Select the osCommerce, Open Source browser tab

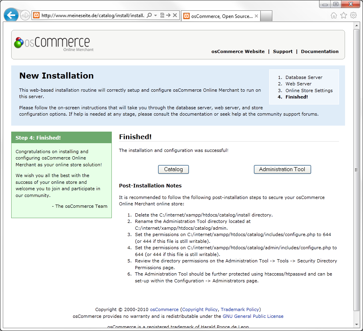pyautogui.click(x=220, y=16)
